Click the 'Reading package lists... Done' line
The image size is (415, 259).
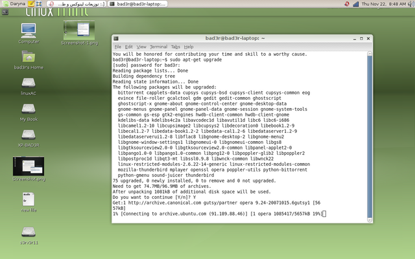tap(150, 71)
